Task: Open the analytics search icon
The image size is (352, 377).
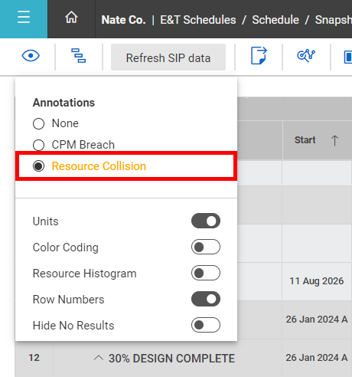Action: point(306,55)
